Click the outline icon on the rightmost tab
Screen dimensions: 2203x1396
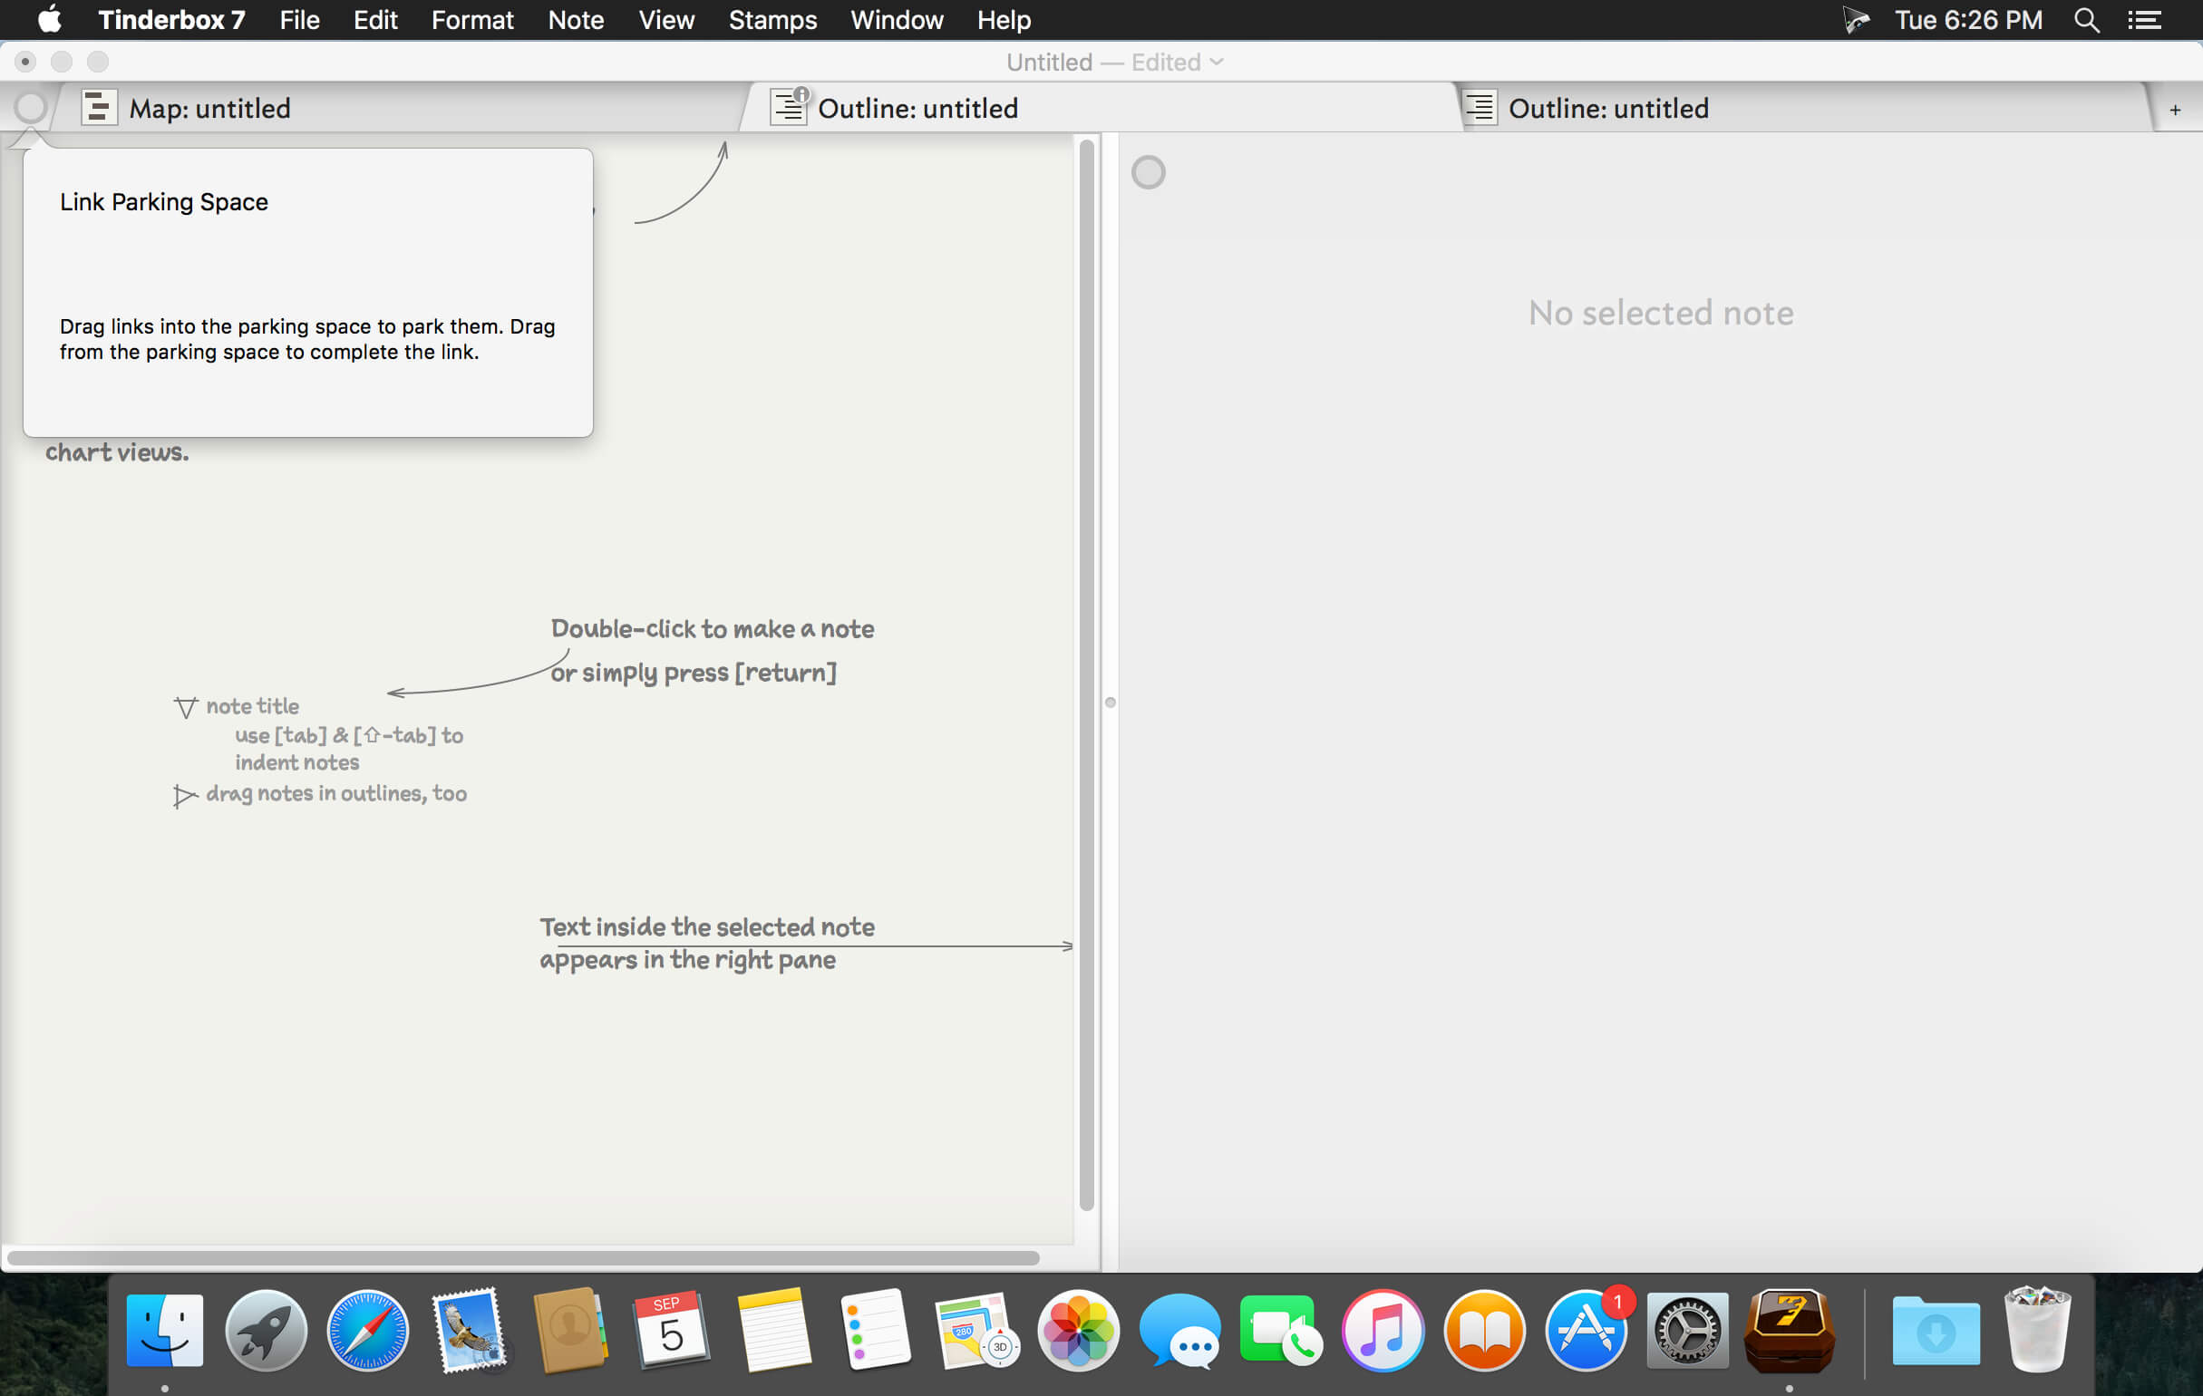point(1480,108)
